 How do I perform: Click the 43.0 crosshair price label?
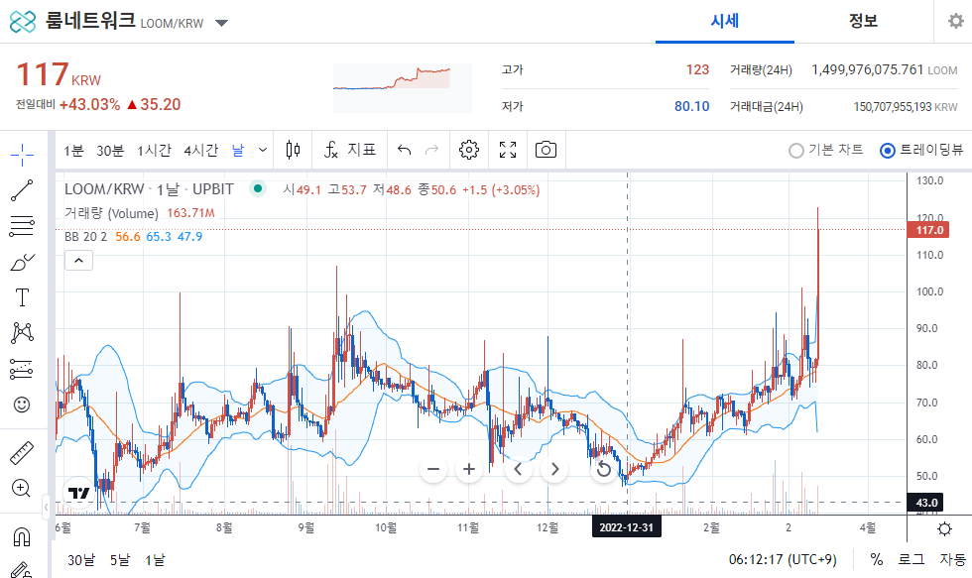pyautogui.click(x=926, y=503)
